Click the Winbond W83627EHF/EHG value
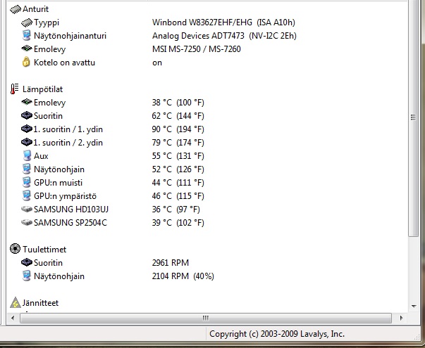 coord(223,22)
